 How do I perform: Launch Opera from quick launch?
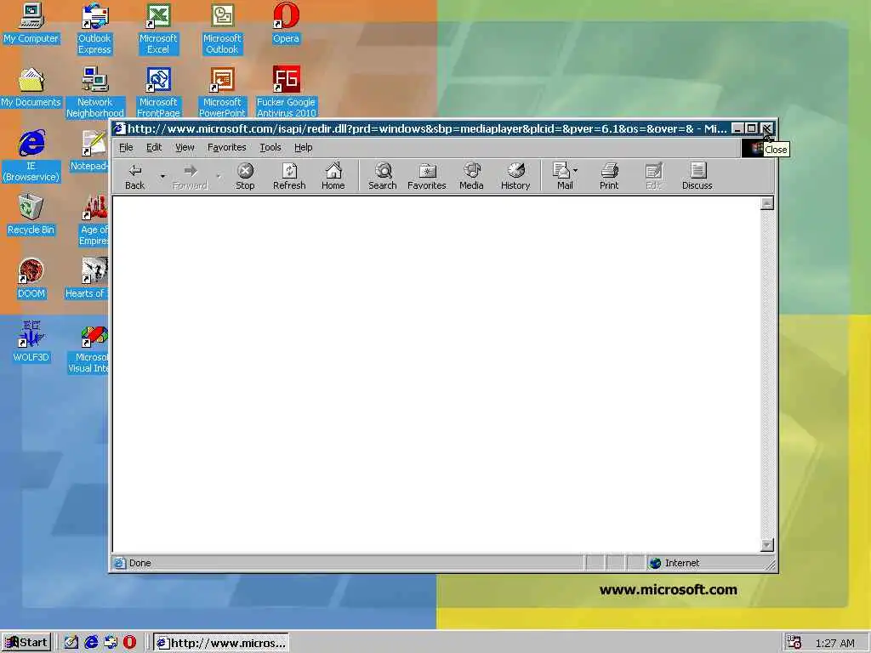tap(129, 643)
